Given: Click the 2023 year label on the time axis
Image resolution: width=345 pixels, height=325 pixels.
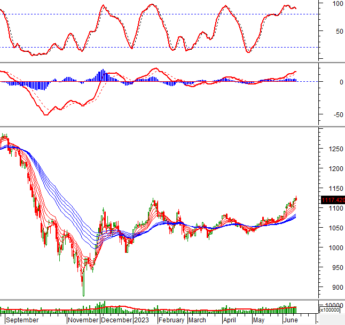Looking at the screenshot, I should (142, 320).
